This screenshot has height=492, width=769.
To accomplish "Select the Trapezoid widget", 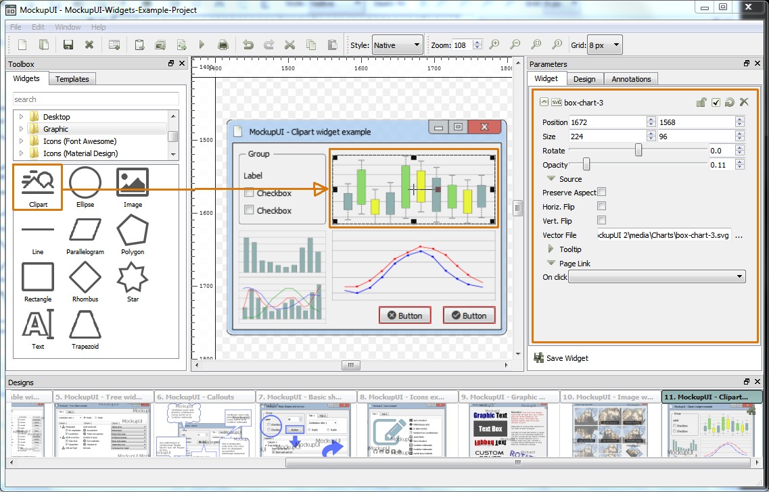I will tap(85, 329).
